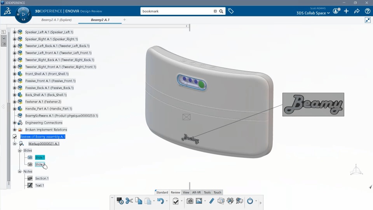Viewport: 373px width, 210px height.
Task: Capture a slide with the camera icon
Action: pyautogui.click(x=190, y=201)
